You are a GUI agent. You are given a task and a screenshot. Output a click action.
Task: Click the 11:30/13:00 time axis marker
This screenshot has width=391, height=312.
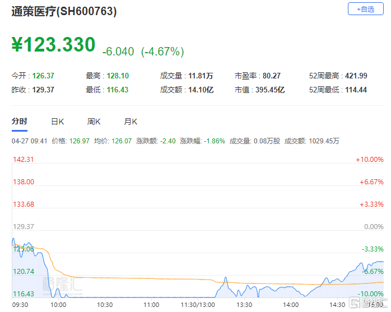click(x=198, y=305)
